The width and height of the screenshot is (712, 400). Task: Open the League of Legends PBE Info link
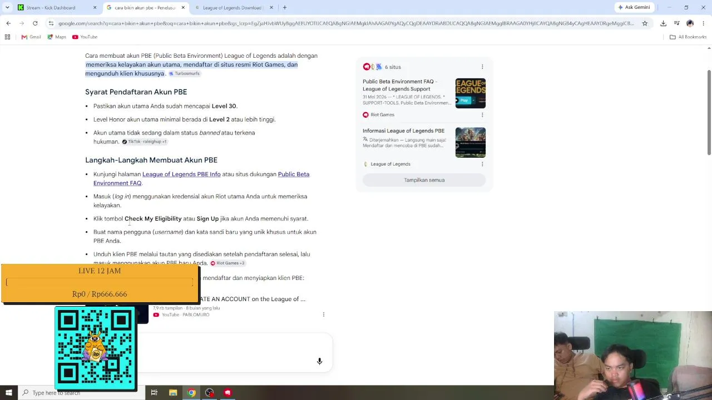point(181,174)
